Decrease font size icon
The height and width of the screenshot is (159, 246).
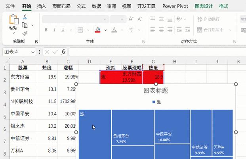pyautogui.click(x=139, y=19)
